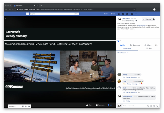
Task: Open the notifications bell in blue bar
Action: pyautogui.click(x=127, y=14)
